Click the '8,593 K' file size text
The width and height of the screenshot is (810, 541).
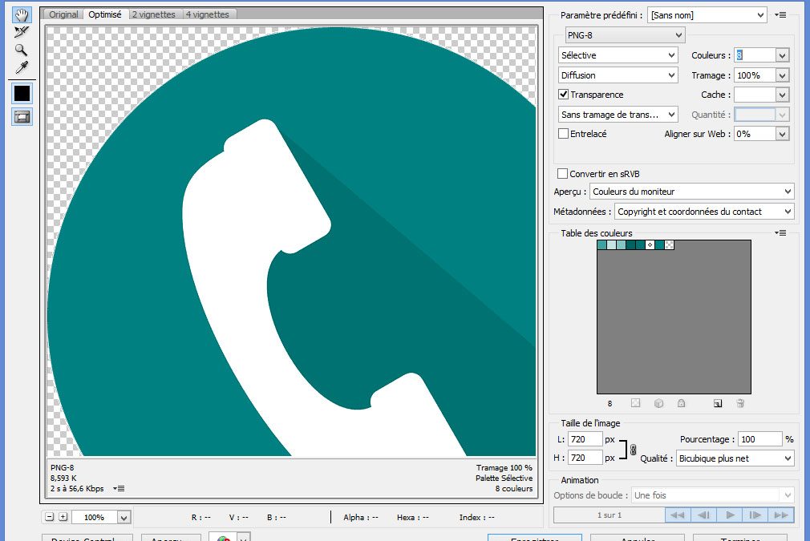63,478
